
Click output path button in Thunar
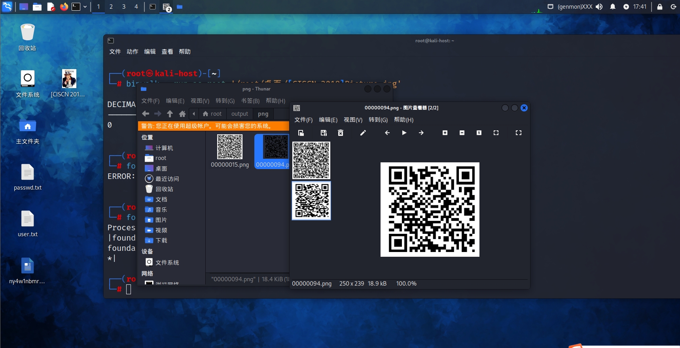click(x=240, y=114)
